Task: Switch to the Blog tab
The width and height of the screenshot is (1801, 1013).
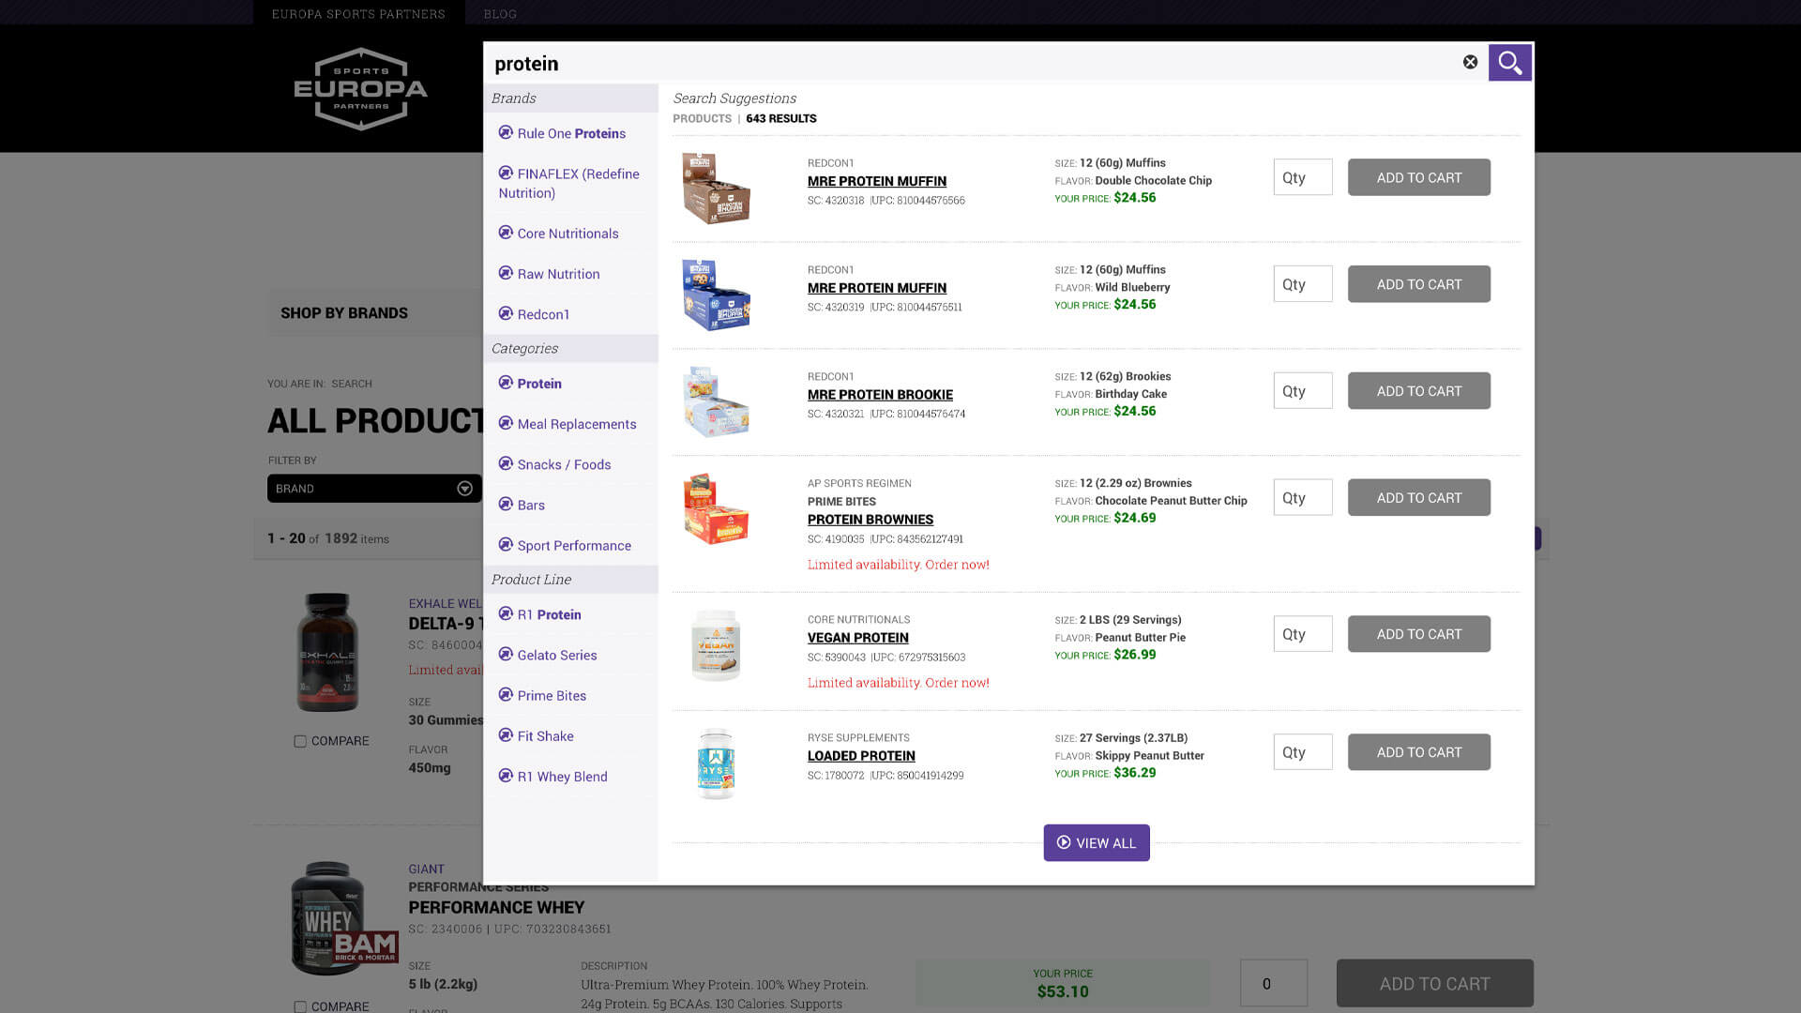Action: (500, 13)
